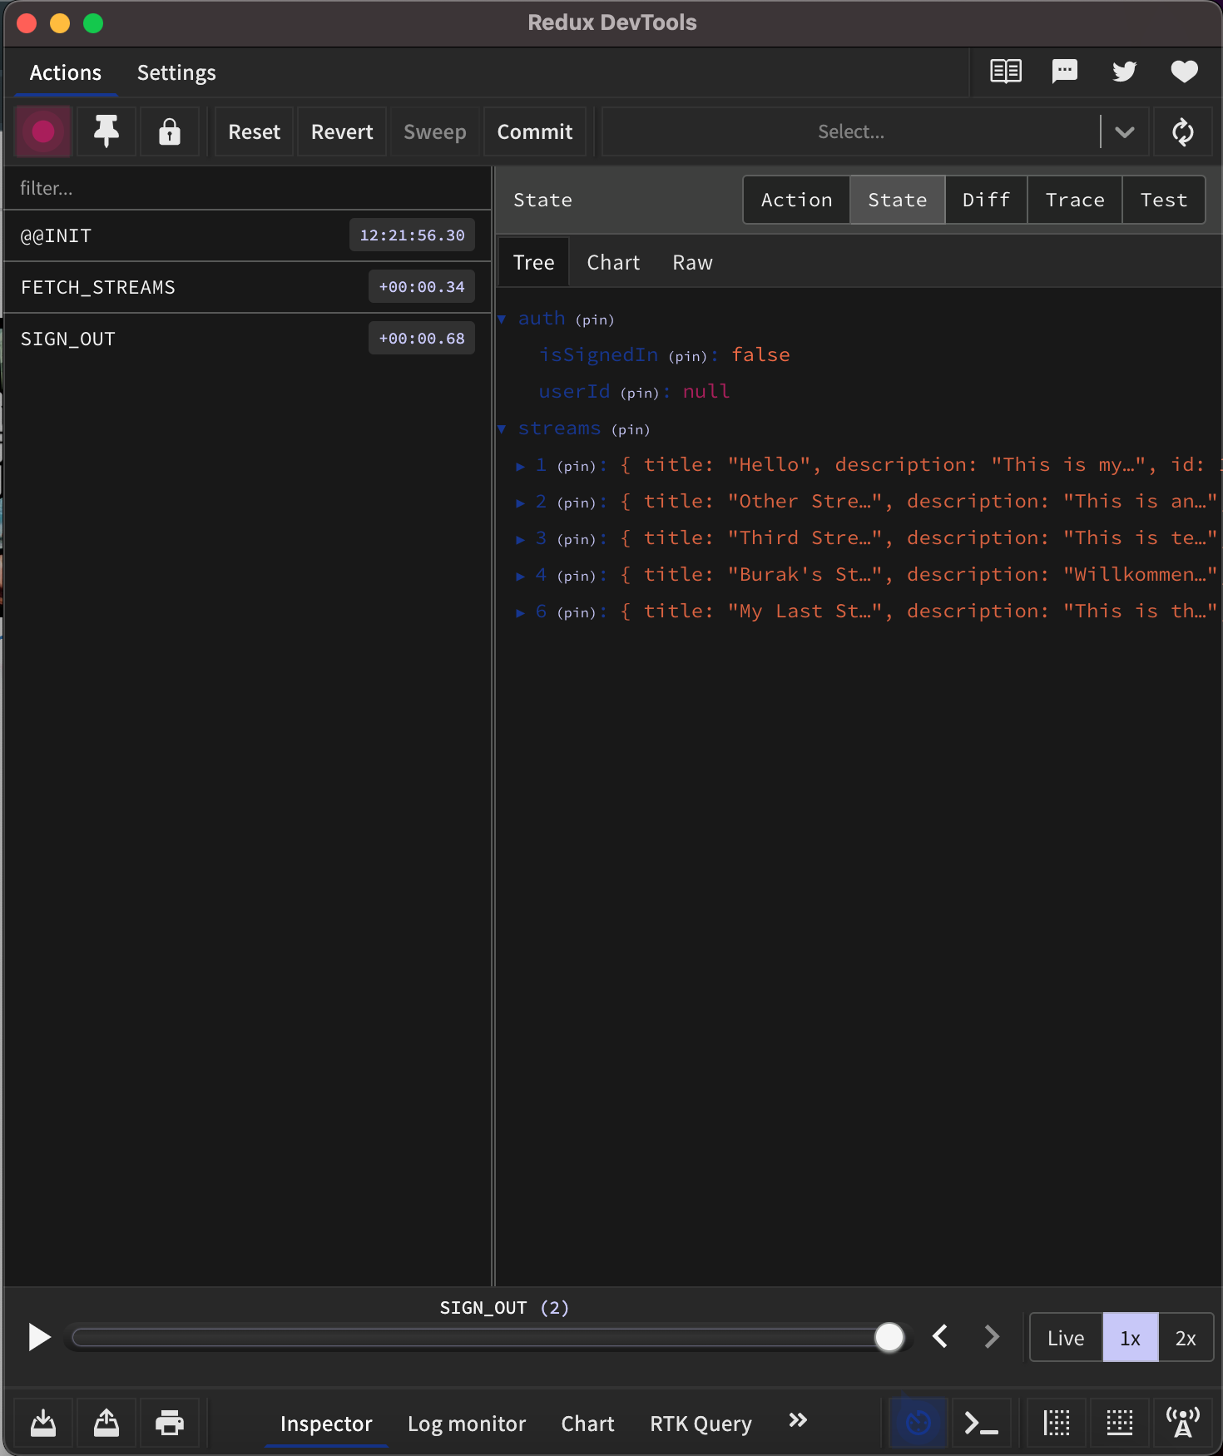Step back with the left chevron

click(941, 1337)
